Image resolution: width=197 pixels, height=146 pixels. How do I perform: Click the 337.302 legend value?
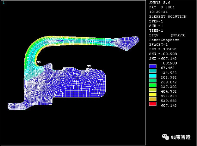[x=169, y=87]
